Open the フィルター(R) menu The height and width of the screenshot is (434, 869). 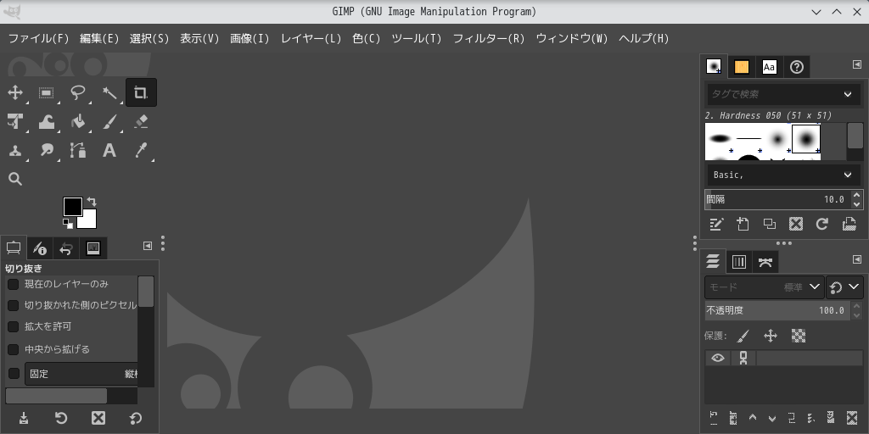pyautogui.click(x=489, y=39)
